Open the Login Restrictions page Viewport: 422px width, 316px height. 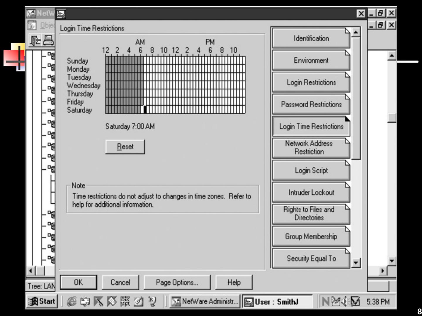(x=311, y=82)
